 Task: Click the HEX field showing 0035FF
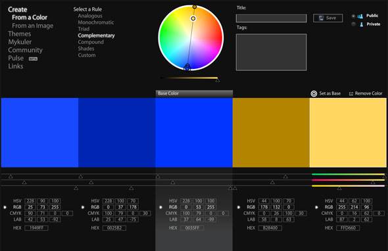tap(192, 228)
